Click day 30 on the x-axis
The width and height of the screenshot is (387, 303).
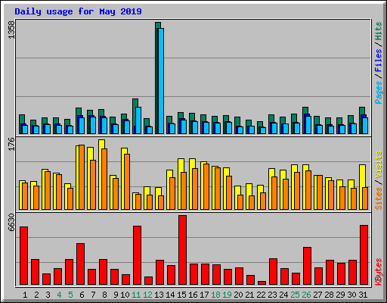point(351,295)
